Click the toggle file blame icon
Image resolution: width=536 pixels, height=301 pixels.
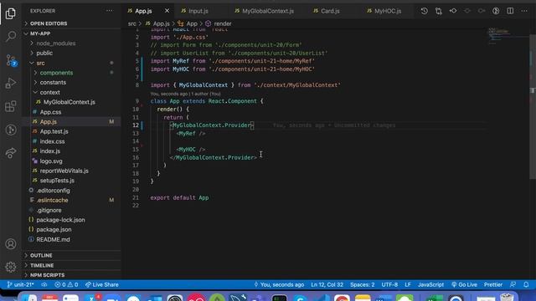pyautogui.click(x=496, y=11)
